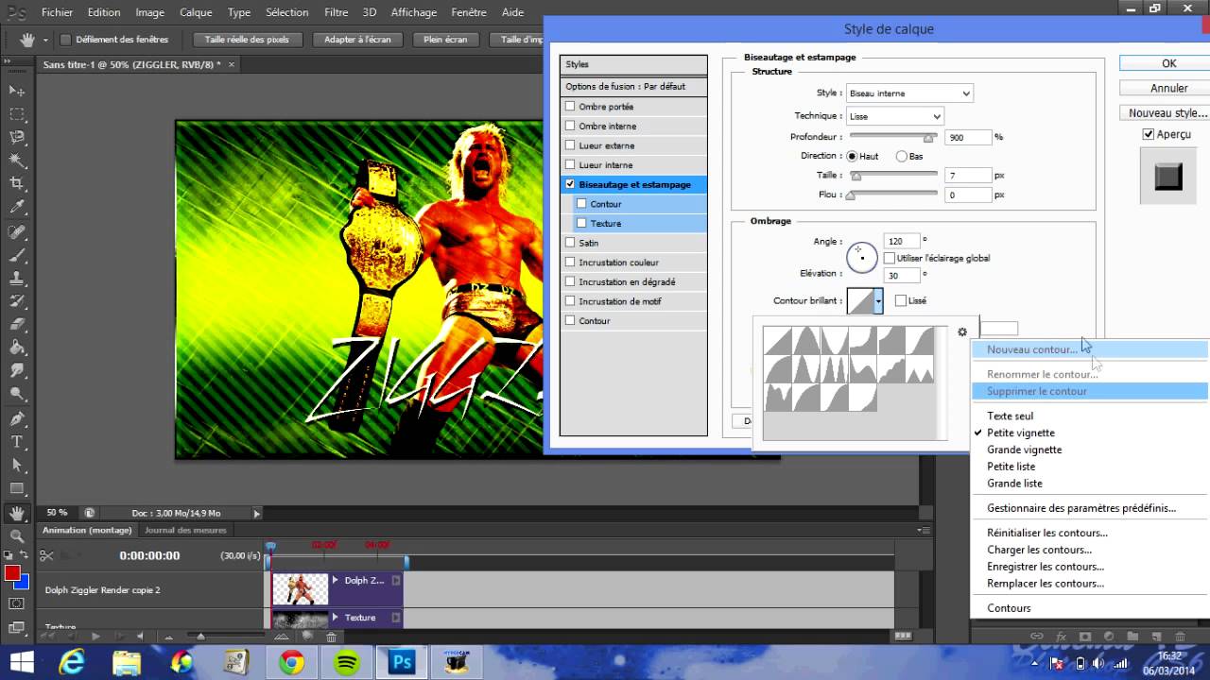Click the timeline trash icon
Screen dimensions: 1210x680
pyautogui.click(x=331, y=637)
